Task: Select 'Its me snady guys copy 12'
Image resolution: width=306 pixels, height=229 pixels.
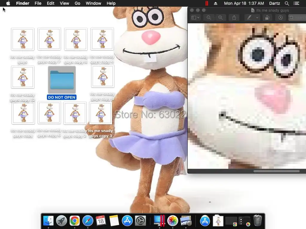Action: coord(23,77)
